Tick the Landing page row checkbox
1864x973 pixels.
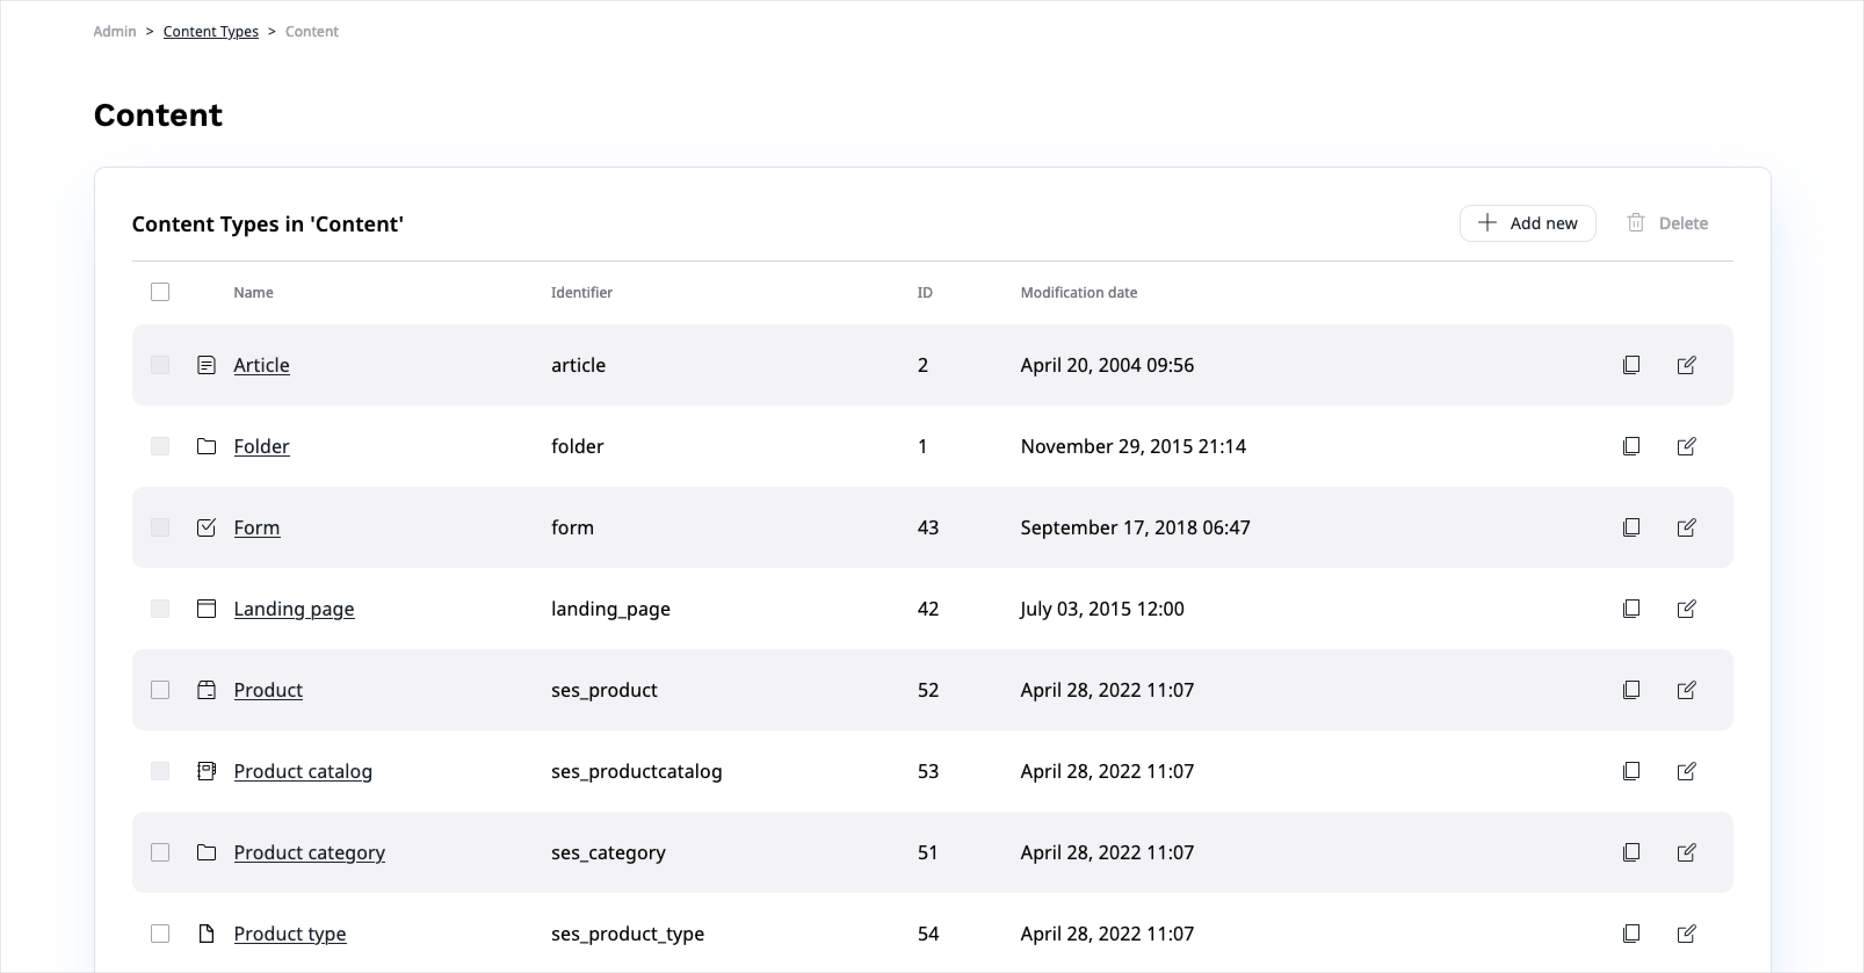[x=160, y=609]
